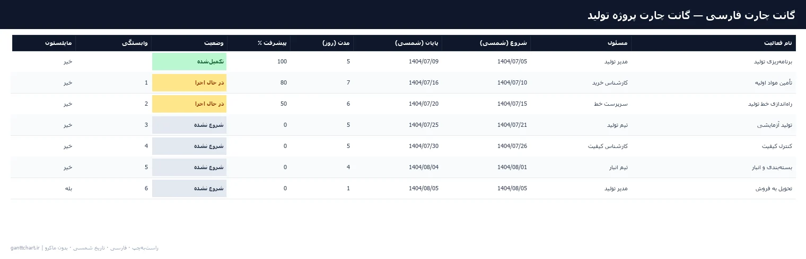Click the status cell for راه‌اندازی خط تولید

coord(189,104)
